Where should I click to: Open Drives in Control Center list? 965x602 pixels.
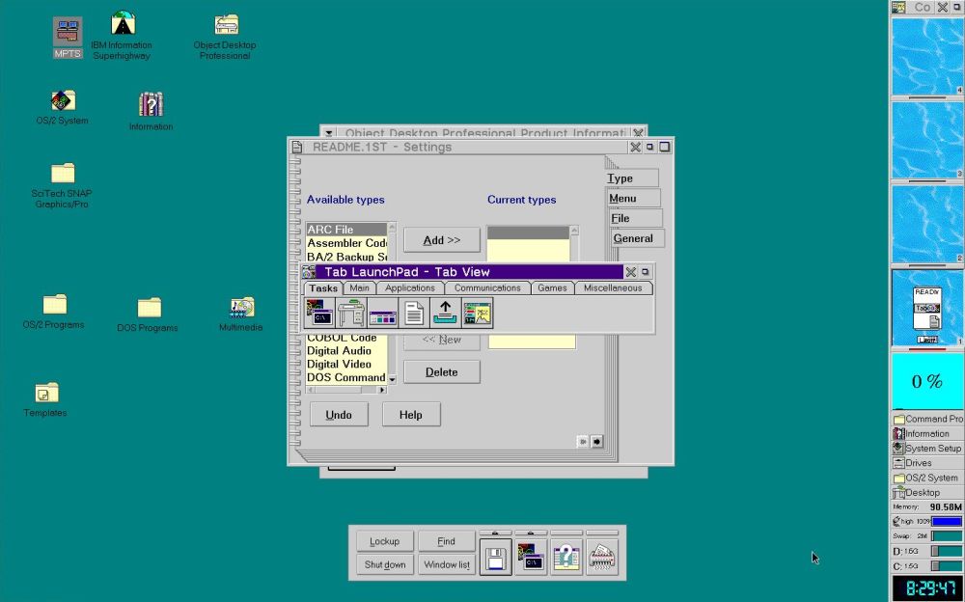tap(928, 463)
